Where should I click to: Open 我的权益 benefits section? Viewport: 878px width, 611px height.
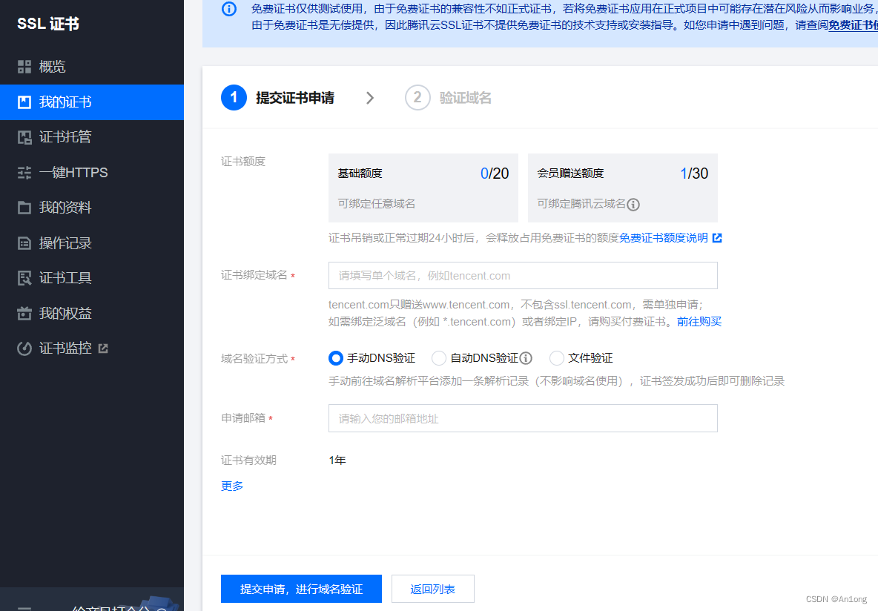click(x=55, y=312)
